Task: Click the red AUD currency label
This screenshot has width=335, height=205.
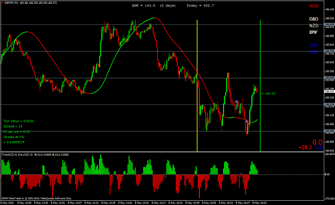Action: point(314,6)
